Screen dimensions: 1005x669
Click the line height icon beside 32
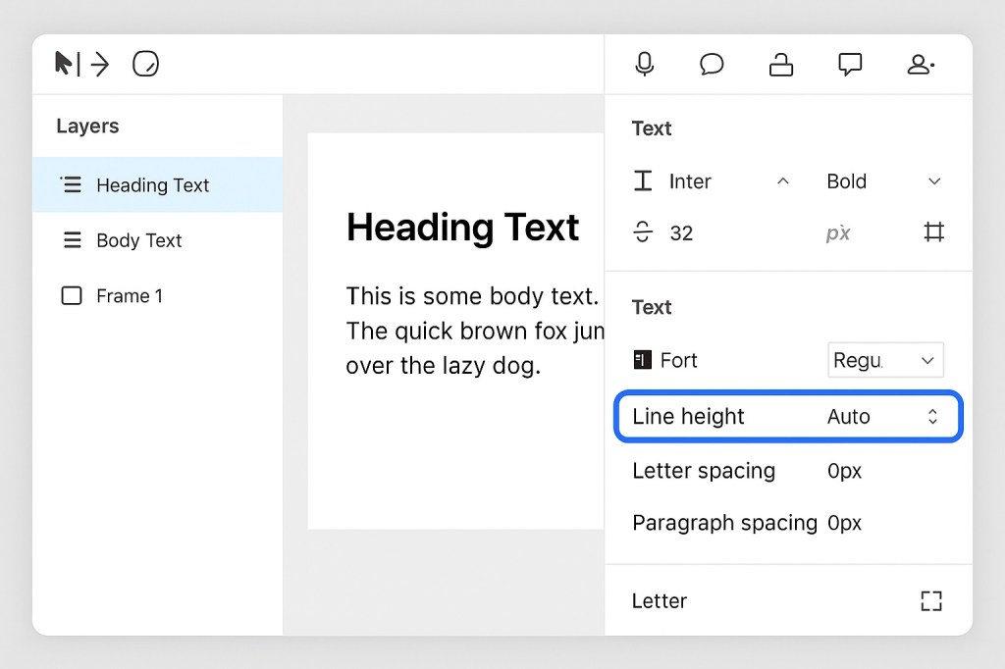[643, 232]
